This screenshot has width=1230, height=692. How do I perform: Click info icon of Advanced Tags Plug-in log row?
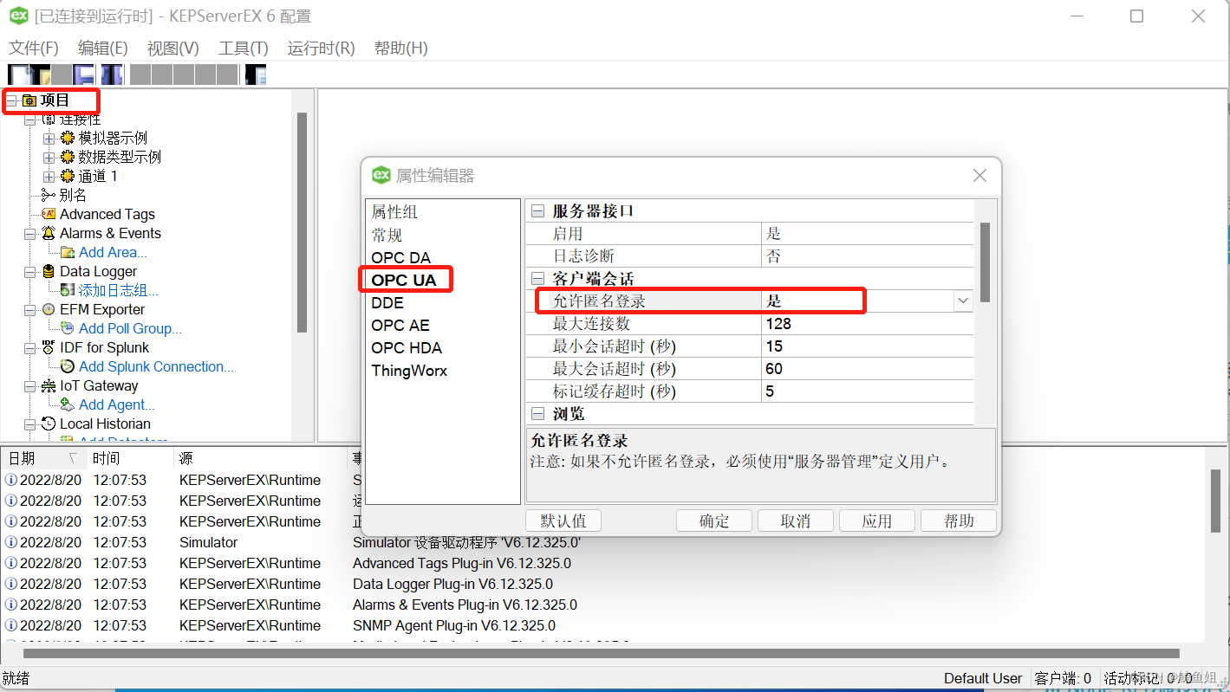(11, 564)
